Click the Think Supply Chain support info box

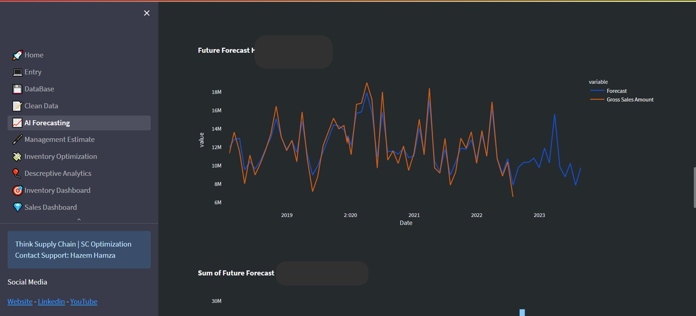pos(79,250)
